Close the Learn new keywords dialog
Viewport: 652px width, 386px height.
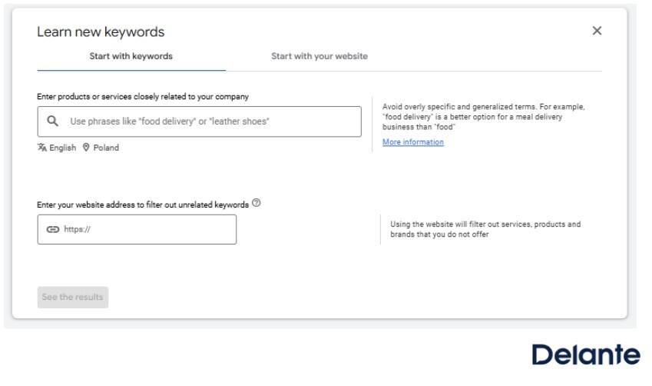coord(597,31)
